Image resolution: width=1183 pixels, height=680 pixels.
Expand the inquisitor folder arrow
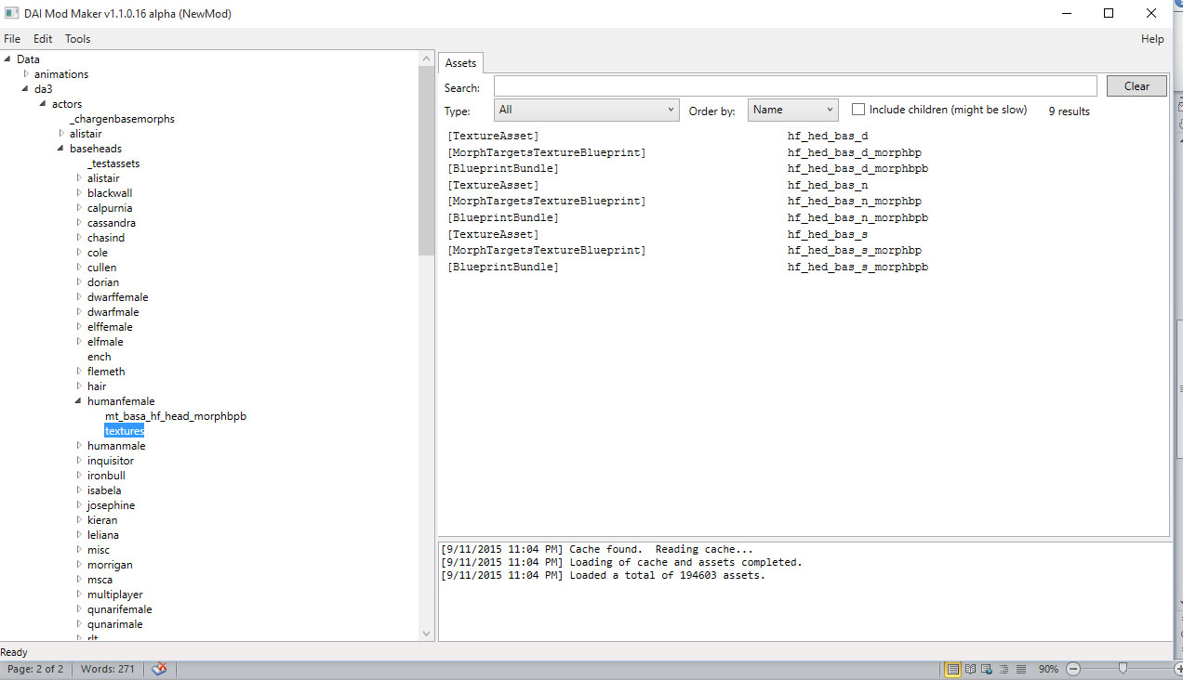coord(79,461)
